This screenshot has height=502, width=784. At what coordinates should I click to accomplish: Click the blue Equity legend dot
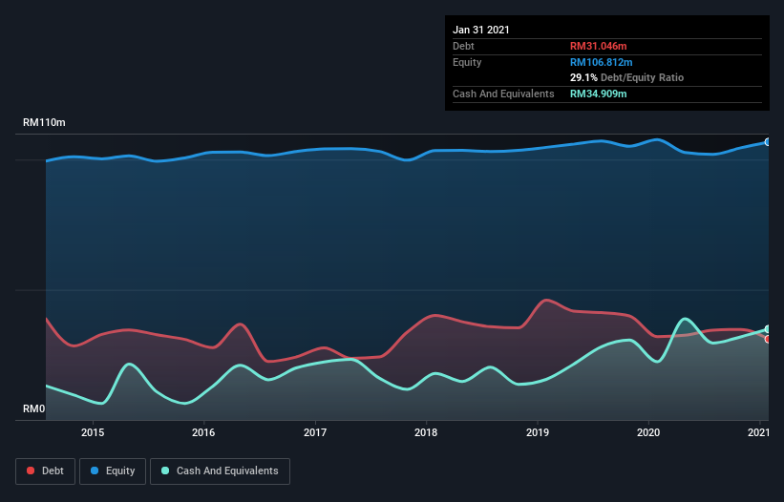tap(95, 471)
